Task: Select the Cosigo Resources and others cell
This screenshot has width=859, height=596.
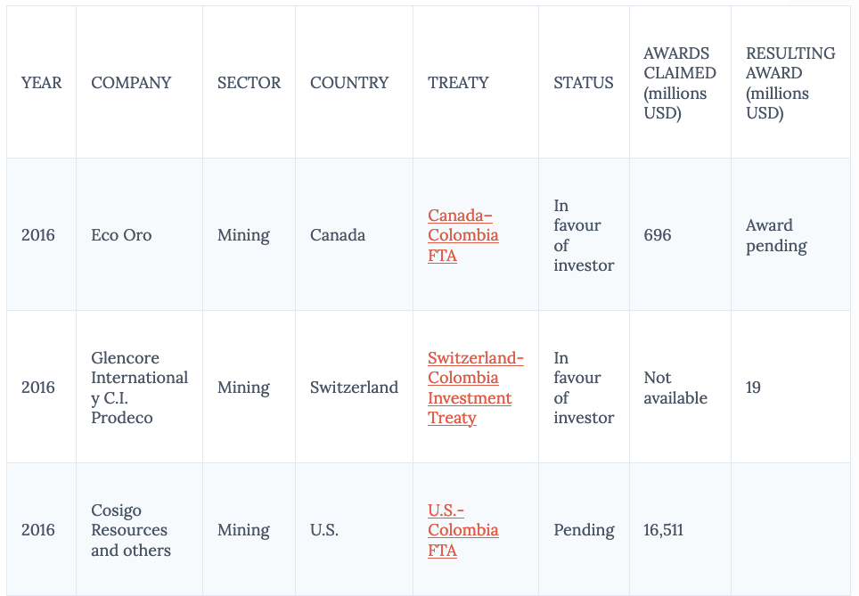Action: point(130,530)
